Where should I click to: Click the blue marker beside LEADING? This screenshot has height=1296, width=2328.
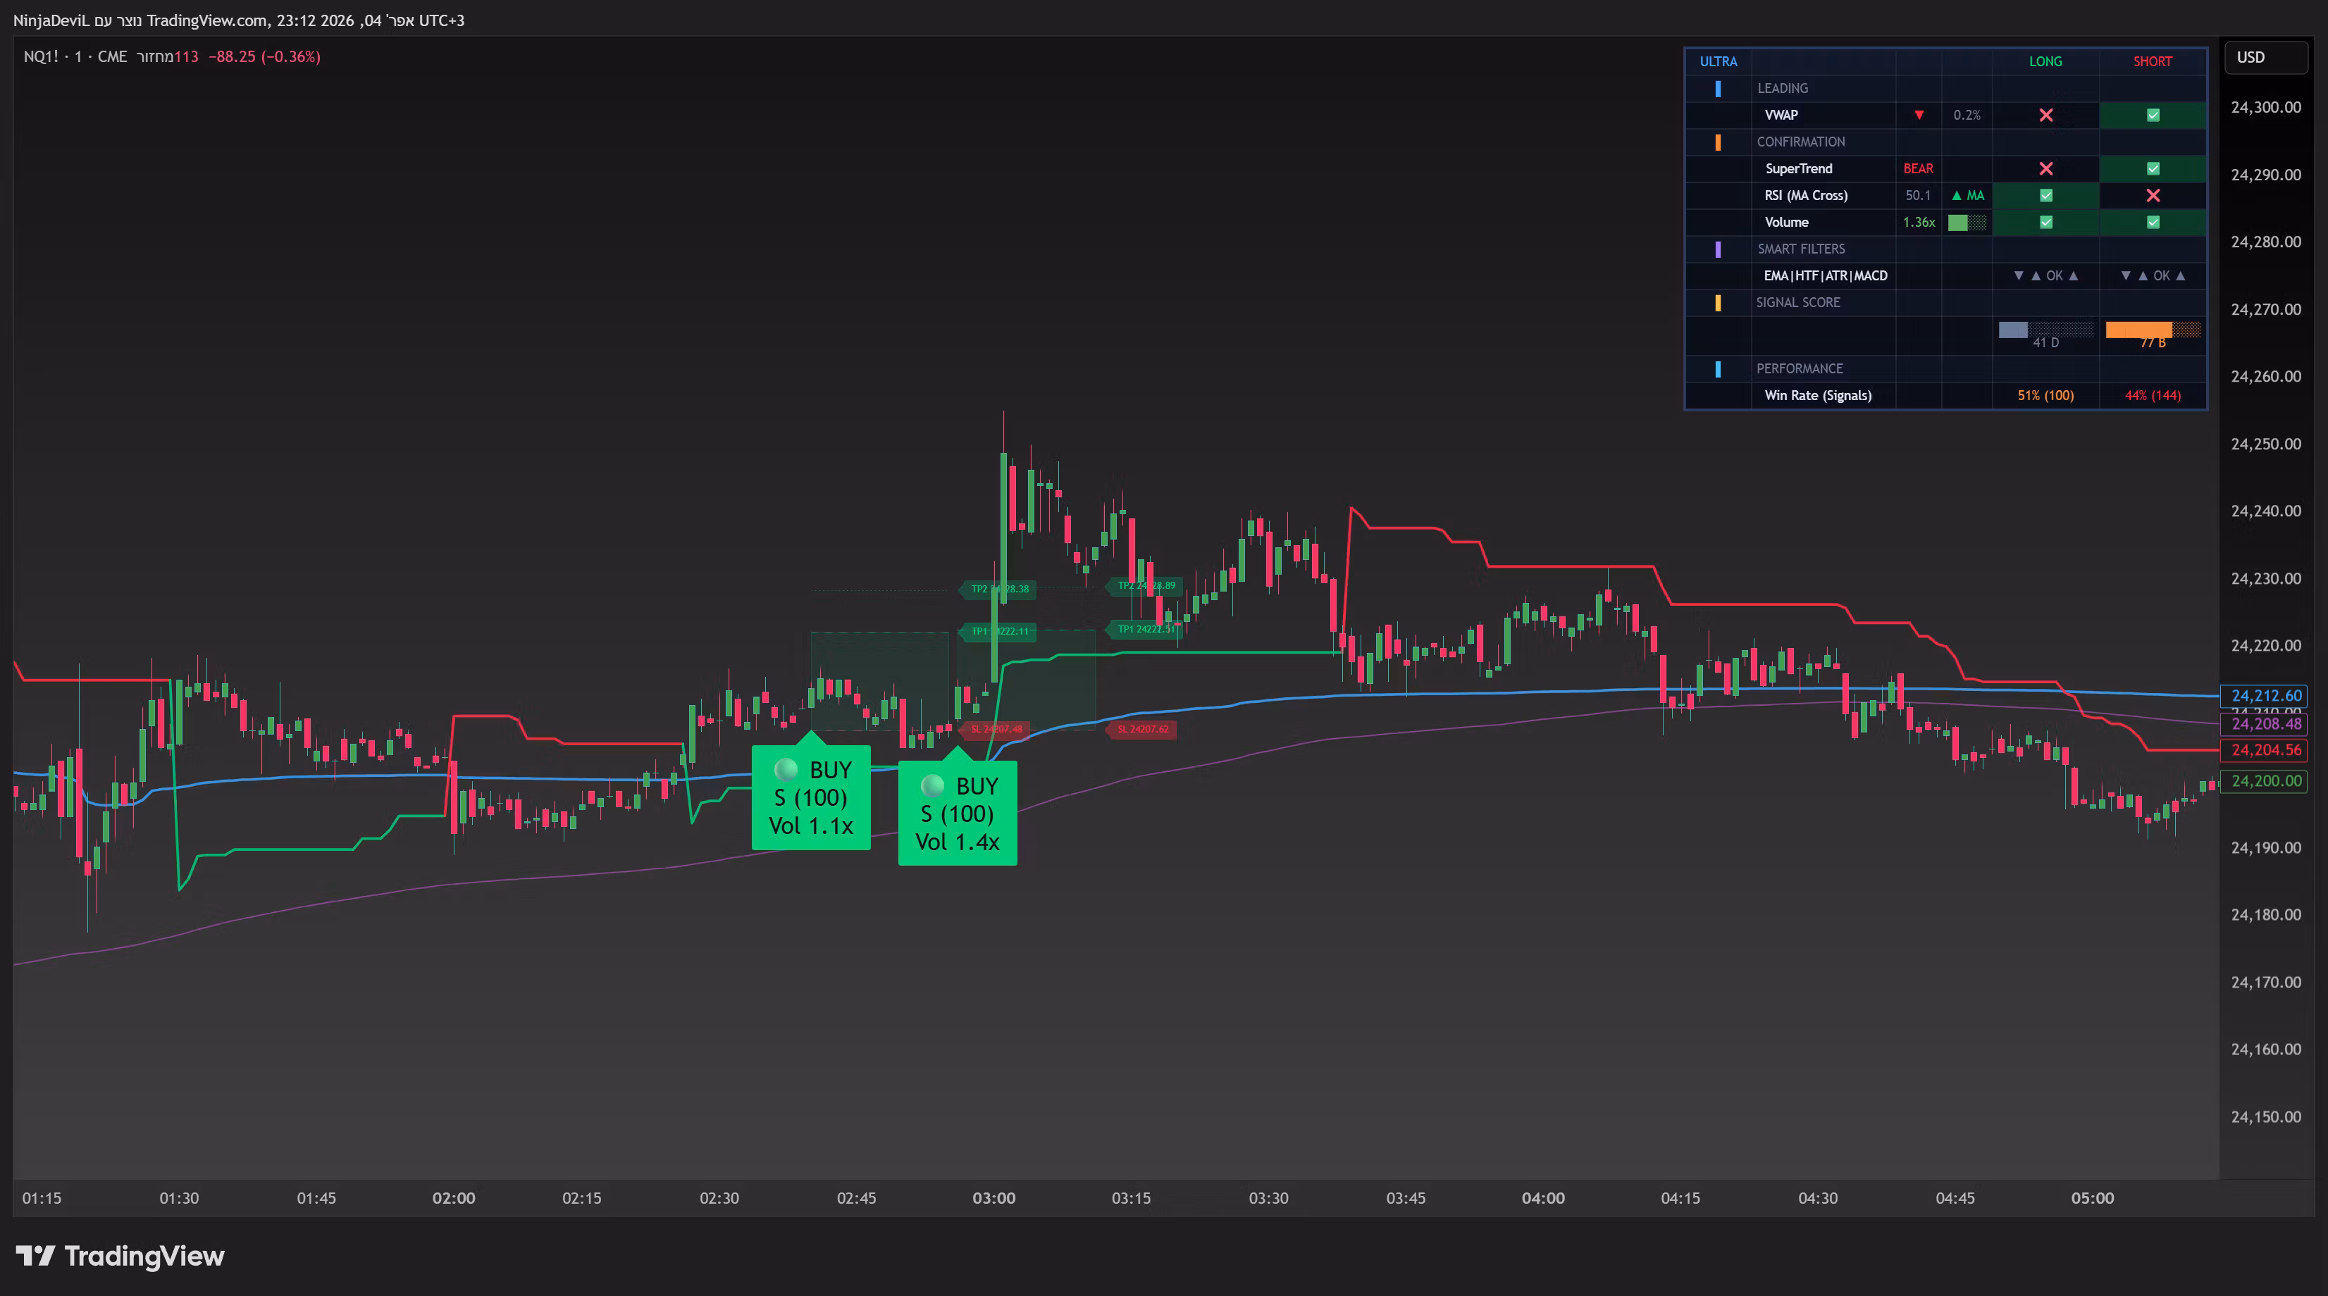(1718, 89)
